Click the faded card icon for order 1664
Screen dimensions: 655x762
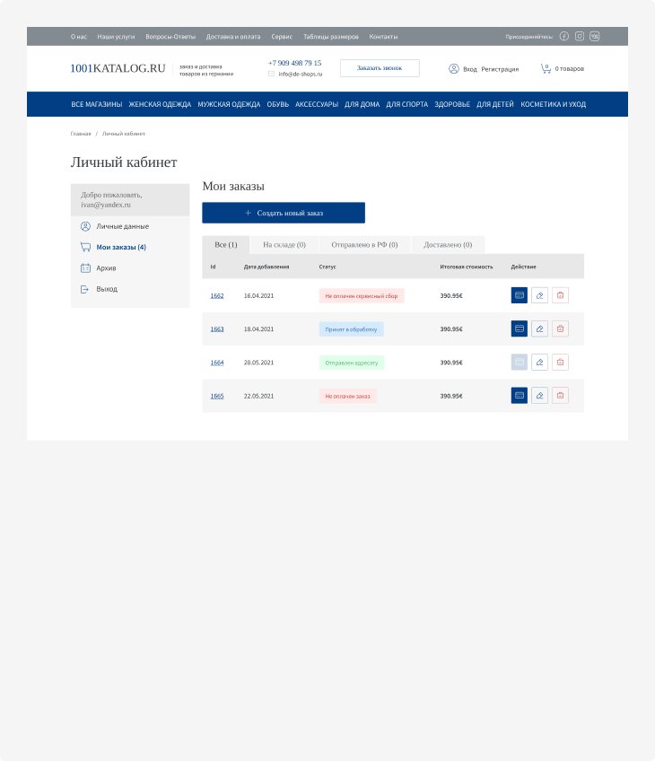point(519,362)
